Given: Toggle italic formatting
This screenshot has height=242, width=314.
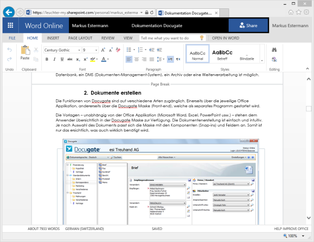Looking at the screenshot, I should tap(54, 59).
